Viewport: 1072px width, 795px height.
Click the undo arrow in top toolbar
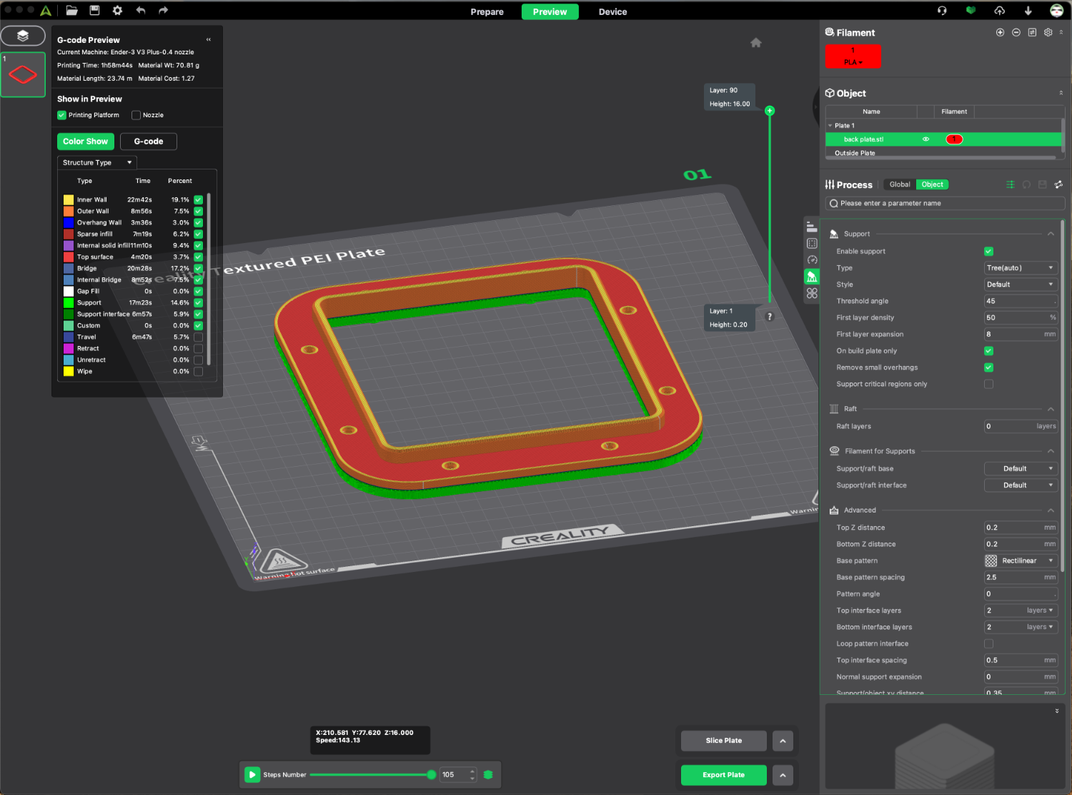141,11
